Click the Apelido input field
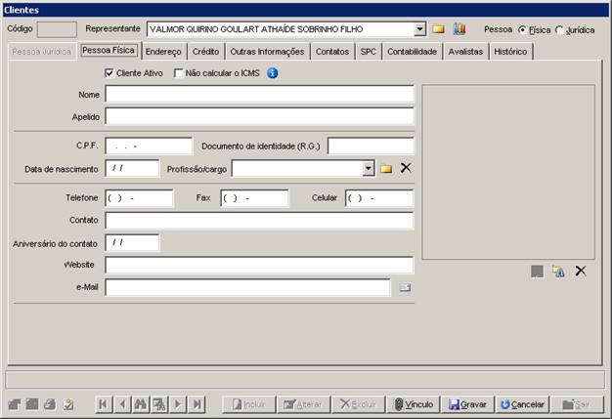 259,116
